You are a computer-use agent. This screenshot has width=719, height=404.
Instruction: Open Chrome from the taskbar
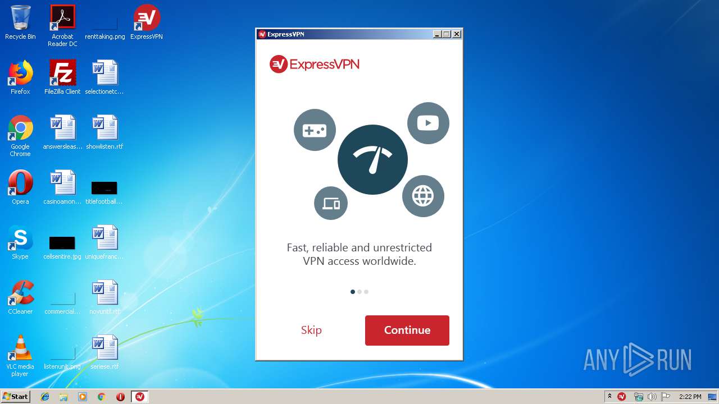(x=102, y=397)
